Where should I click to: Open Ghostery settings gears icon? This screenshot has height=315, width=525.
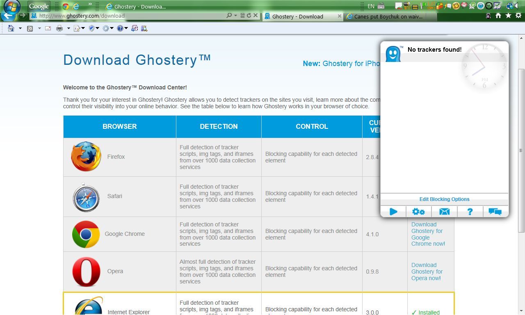pyautogui.click(x=418, y=212)
